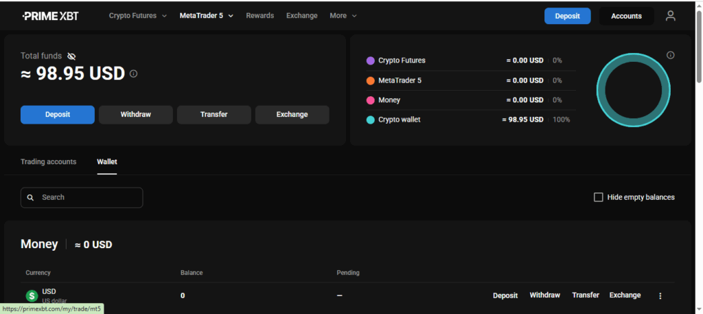Open the More dropdown menu
This screenshot has width=703, height=314.
[343, 16]
